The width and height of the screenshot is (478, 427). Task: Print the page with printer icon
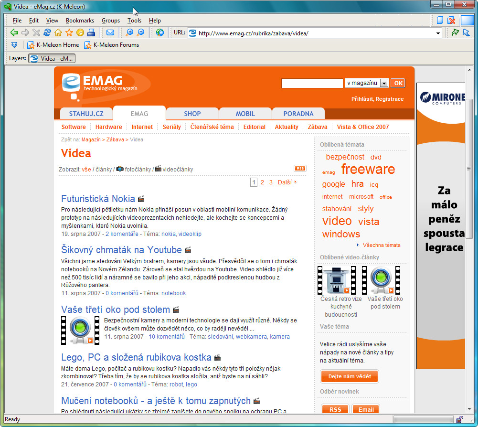point(91,32)
